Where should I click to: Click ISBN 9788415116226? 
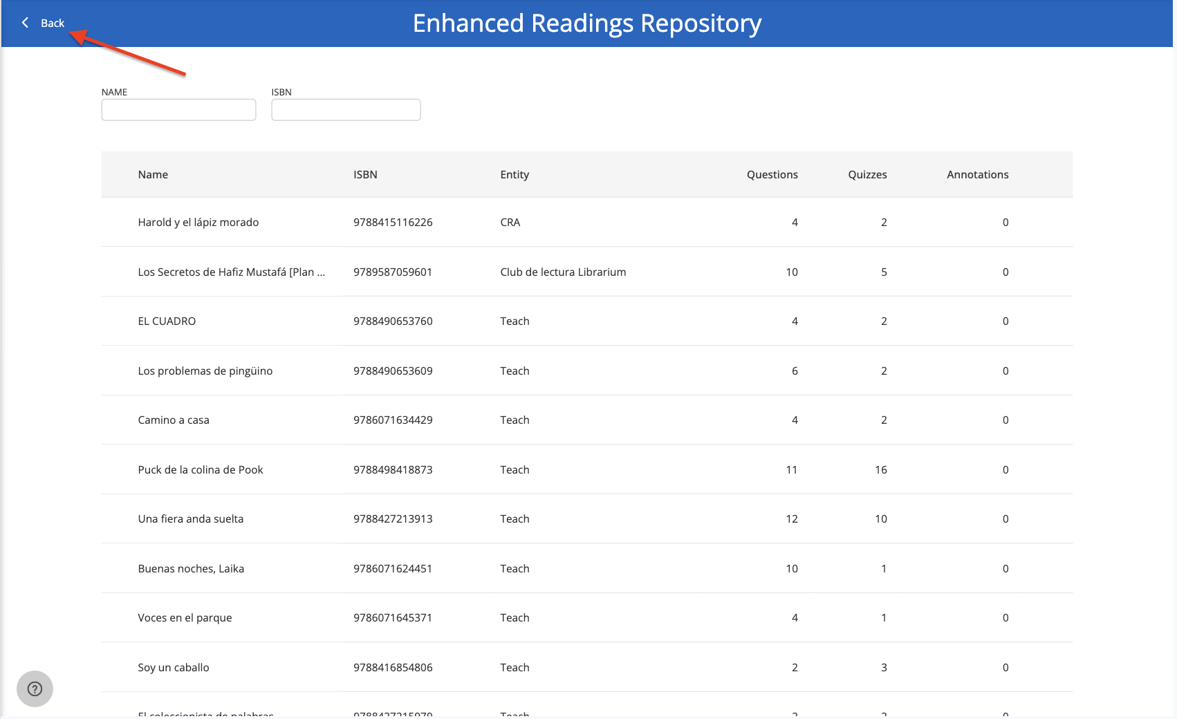(393, 222)
